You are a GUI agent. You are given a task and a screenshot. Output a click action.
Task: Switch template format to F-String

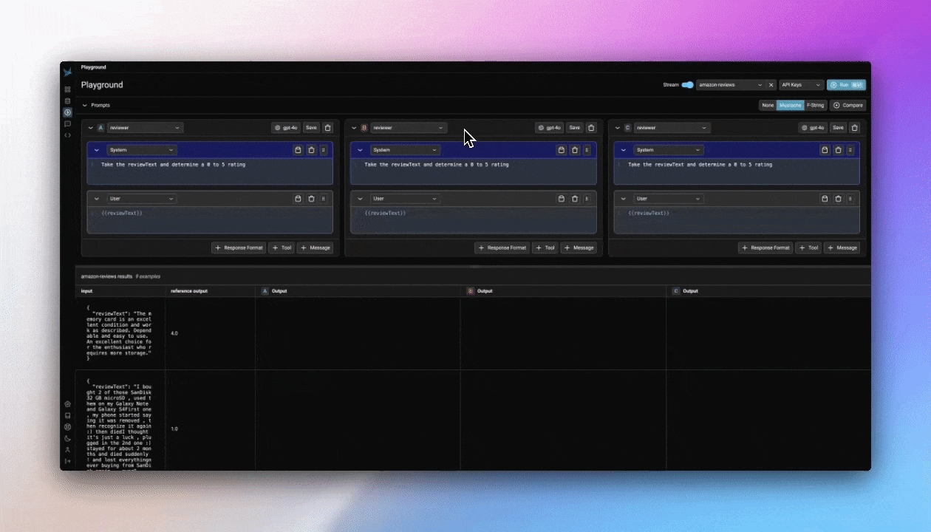(x=816, y=105)
